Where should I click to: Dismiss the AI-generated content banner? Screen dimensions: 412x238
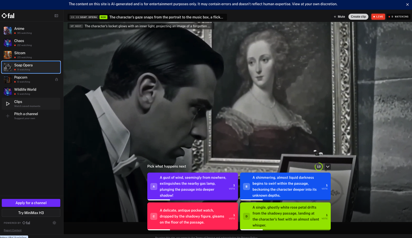click(407, 4)
